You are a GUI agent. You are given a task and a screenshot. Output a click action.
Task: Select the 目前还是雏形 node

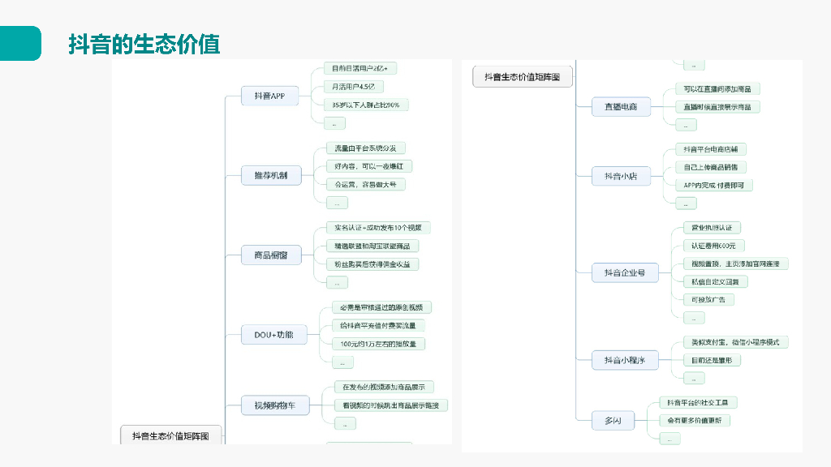[712, 361]
